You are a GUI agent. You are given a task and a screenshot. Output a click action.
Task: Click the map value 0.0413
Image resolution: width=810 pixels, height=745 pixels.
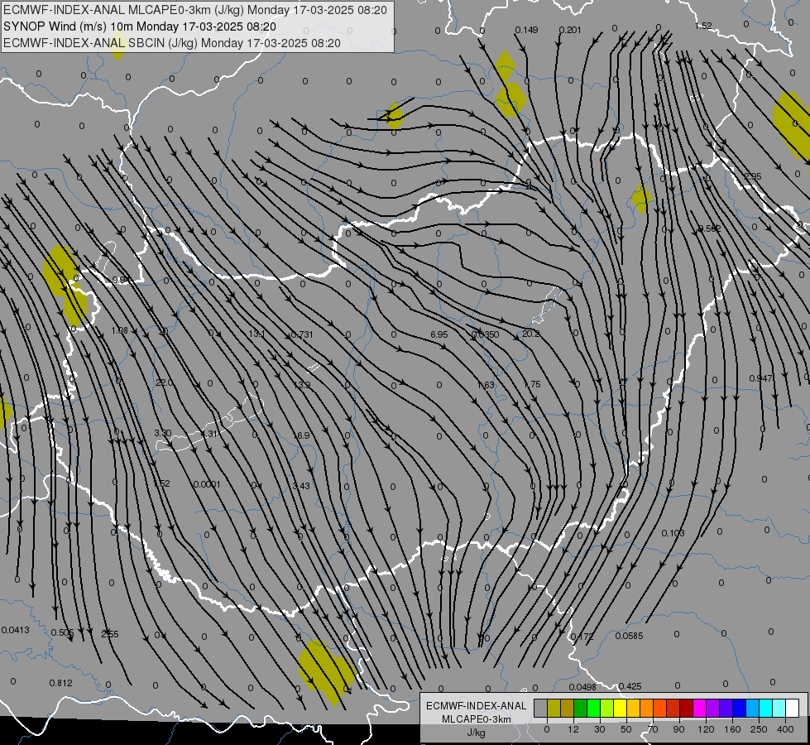tap(16, 630)
